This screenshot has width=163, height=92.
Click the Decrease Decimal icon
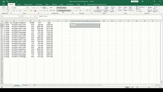pyautogui.click(x=90, y=10)
